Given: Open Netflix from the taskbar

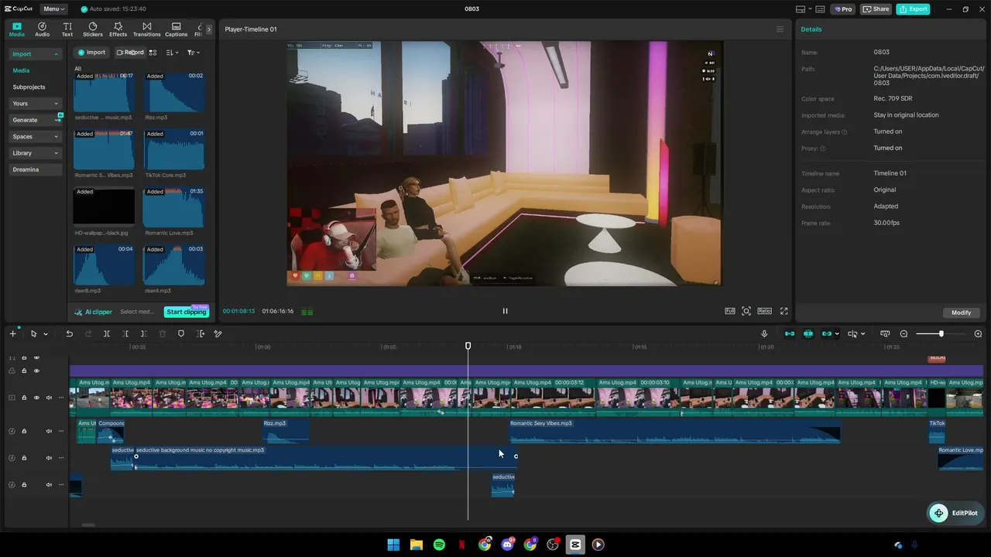Looking at the screenshot, I should tap(462, 545).
